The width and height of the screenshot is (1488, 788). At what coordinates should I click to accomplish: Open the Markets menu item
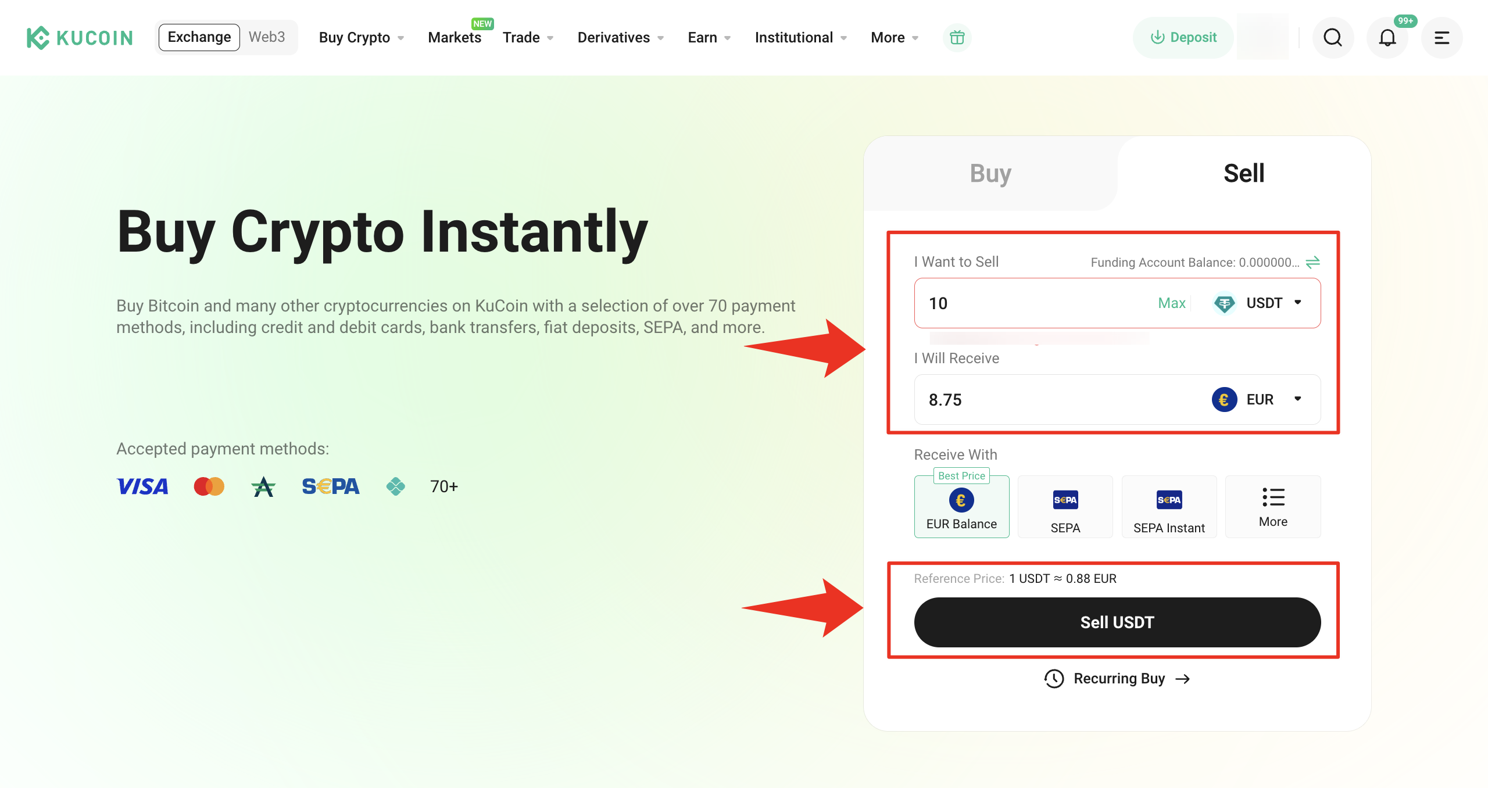455,38
